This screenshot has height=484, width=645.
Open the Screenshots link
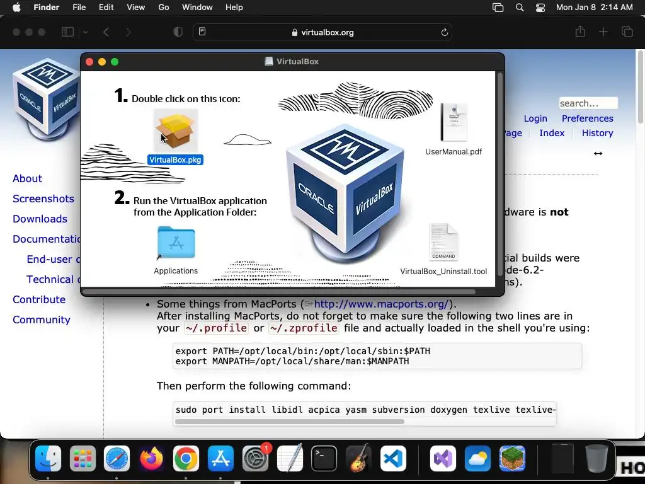pyautogui.click(x=43, y=199)
